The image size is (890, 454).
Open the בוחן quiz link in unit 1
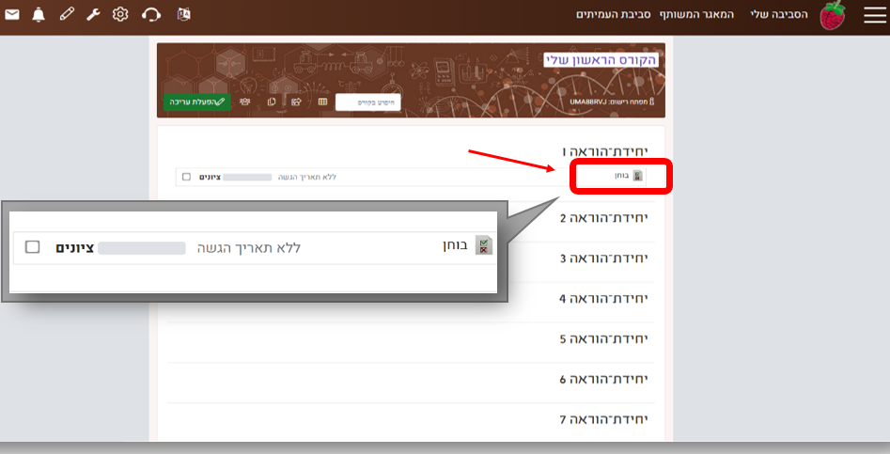click(619, 177)
